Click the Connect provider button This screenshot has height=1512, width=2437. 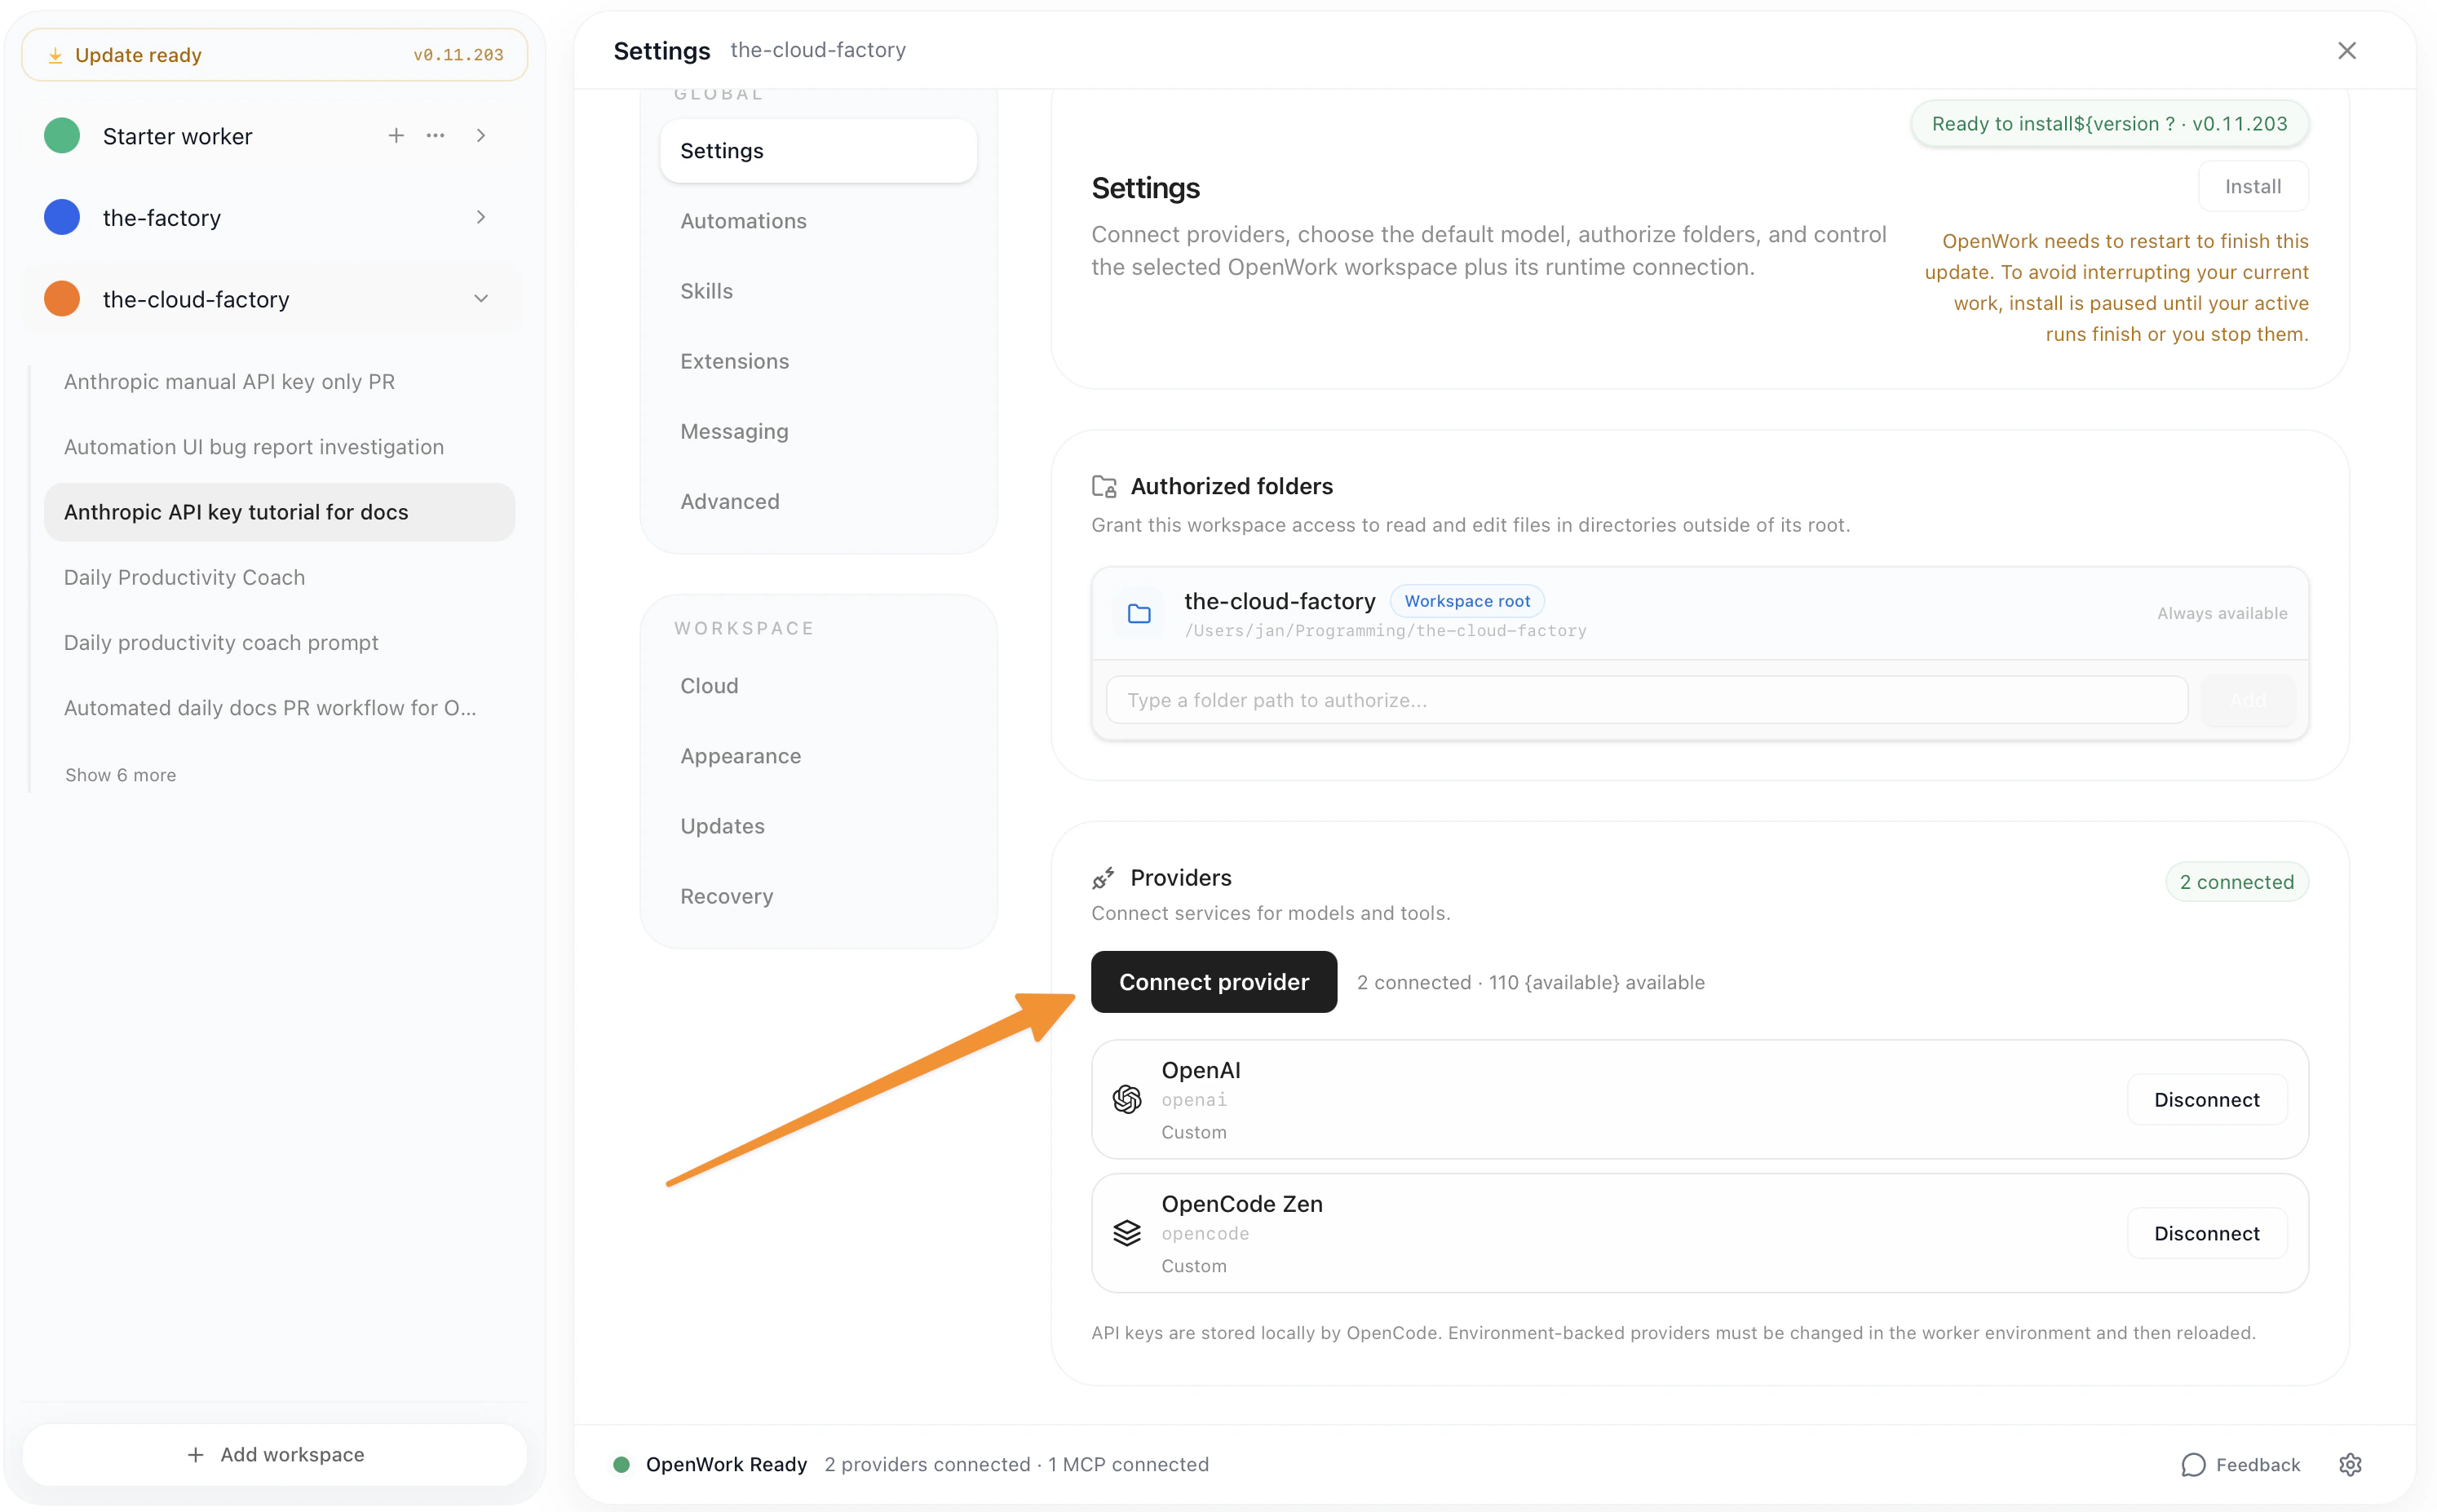(x=1213, y=981)
